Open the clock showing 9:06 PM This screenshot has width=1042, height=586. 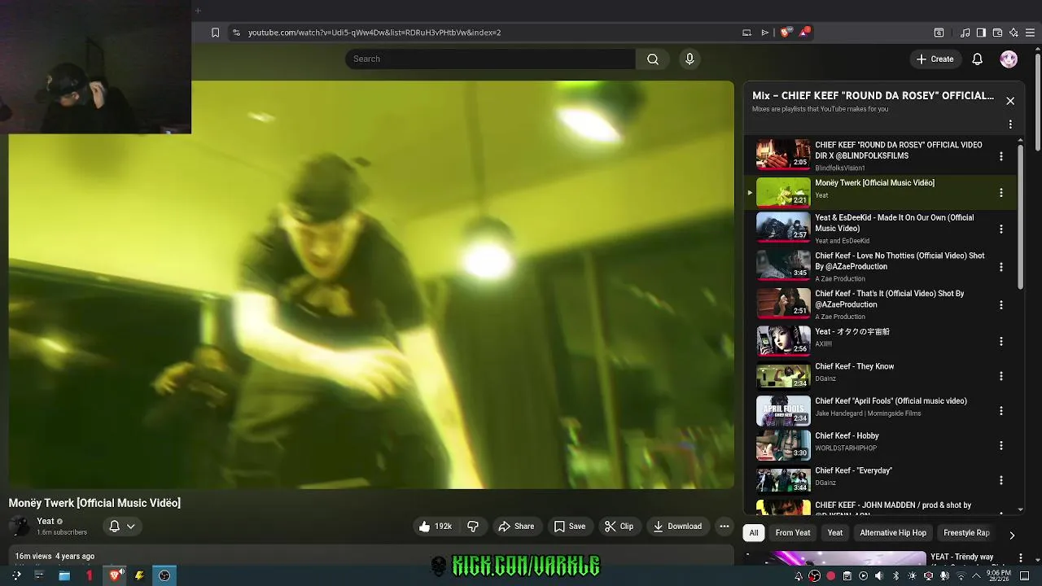coord(999,576)
